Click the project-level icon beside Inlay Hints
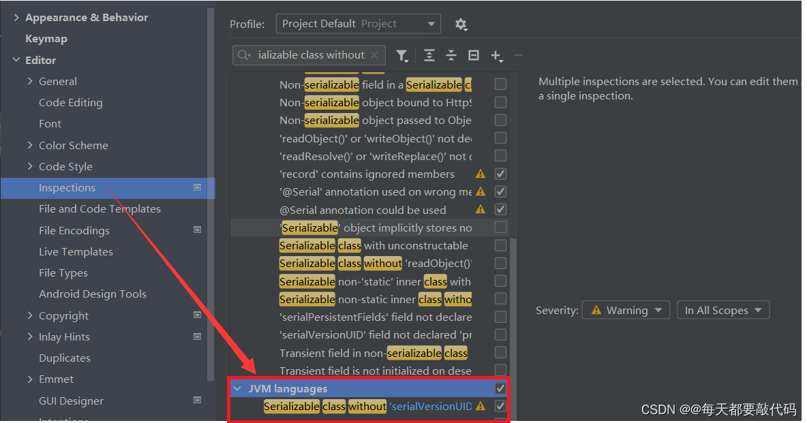The width and height of the screenshot is (807, 423). (x=197, y=336)
